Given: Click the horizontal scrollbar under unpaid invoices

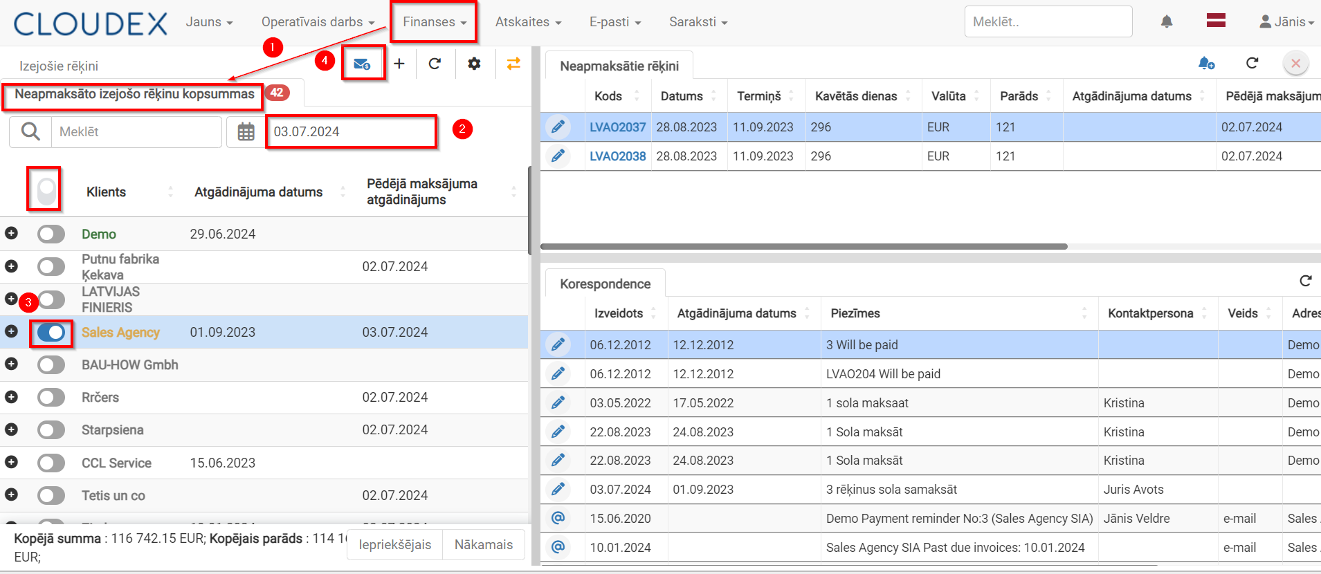Looking at the screenshot, I should 803,246.
